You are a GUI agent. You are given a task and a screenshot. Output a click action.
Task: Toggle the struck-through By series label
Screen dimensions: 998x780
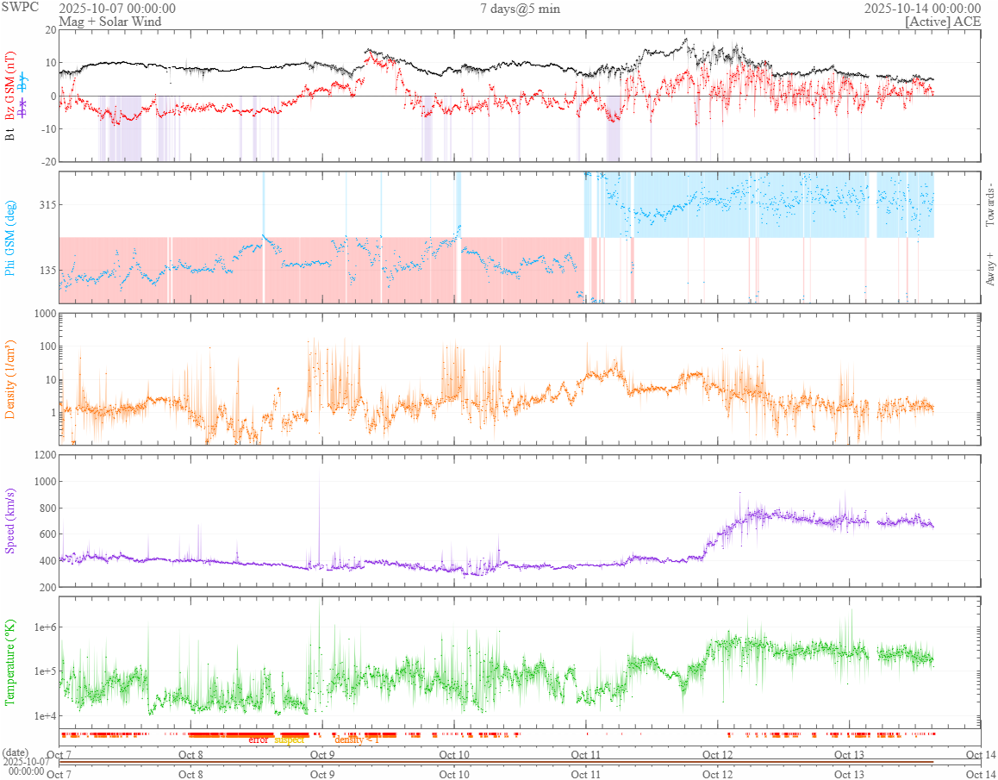tap(23, 83)
